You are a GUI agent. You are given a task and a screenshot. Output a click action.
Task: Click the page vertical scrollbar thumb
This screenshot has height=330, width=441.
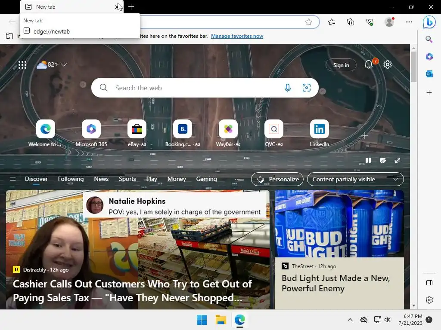413,67
